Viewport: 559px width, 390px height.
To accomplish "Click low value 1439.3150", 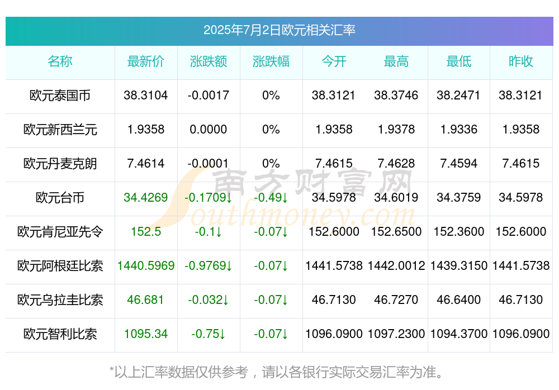I will coord(459,265).
